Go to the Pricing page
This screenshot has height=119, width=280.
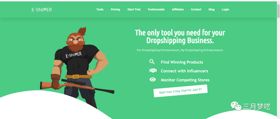[x=115, y=9]
